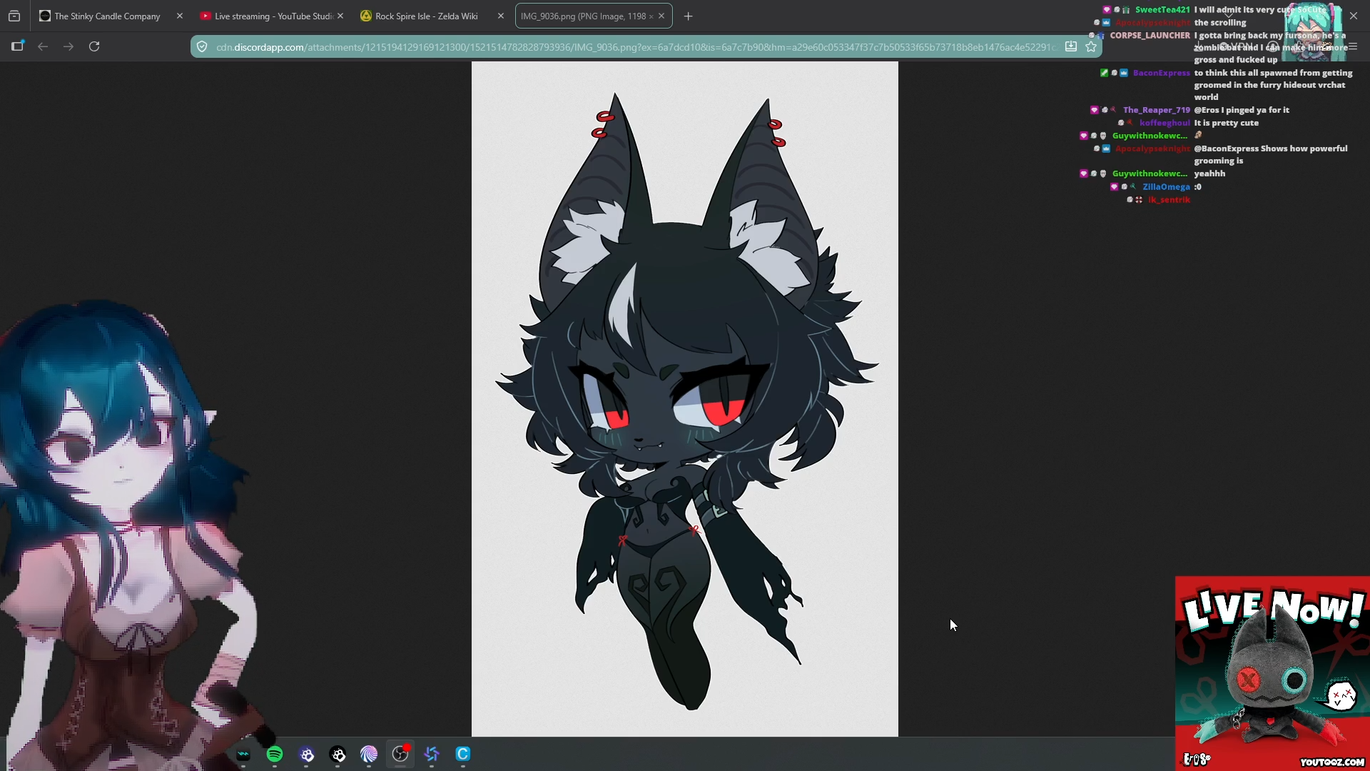Open the purple paw app in the taskbar

pyautogui.click(x=307, y=754)
